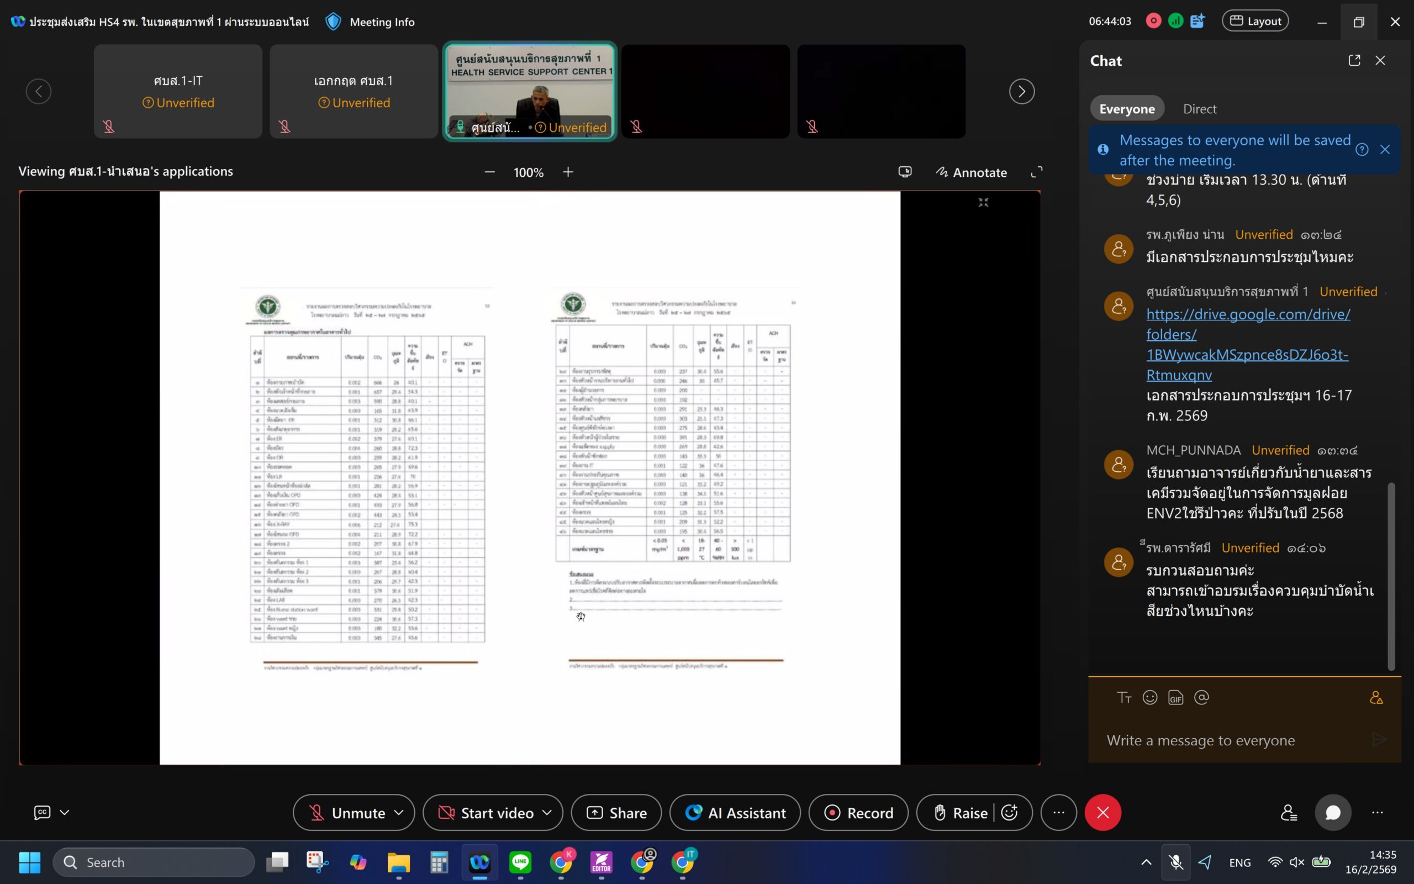Zoom in shared content with plus
This screenshot has width=1414, height=884.
point(568,172)
